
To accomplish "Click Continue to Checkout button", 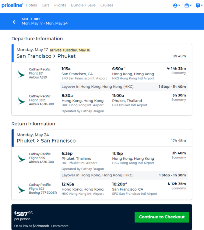I will click(x=162, y=217).
